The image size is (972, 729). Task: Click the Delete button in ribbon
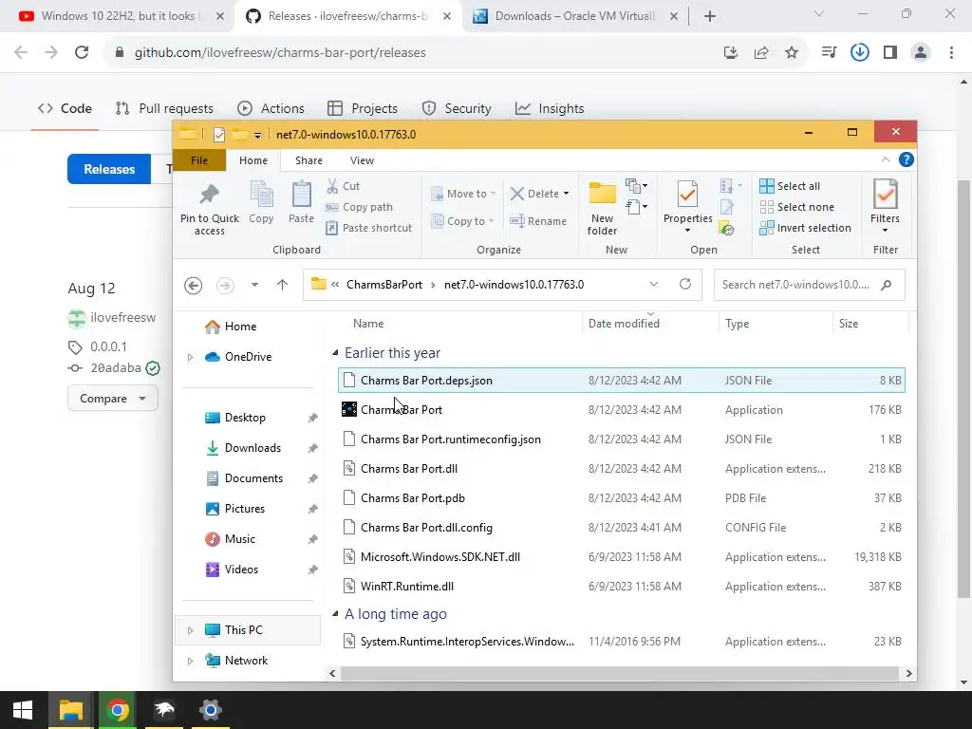tap(539, 194)
